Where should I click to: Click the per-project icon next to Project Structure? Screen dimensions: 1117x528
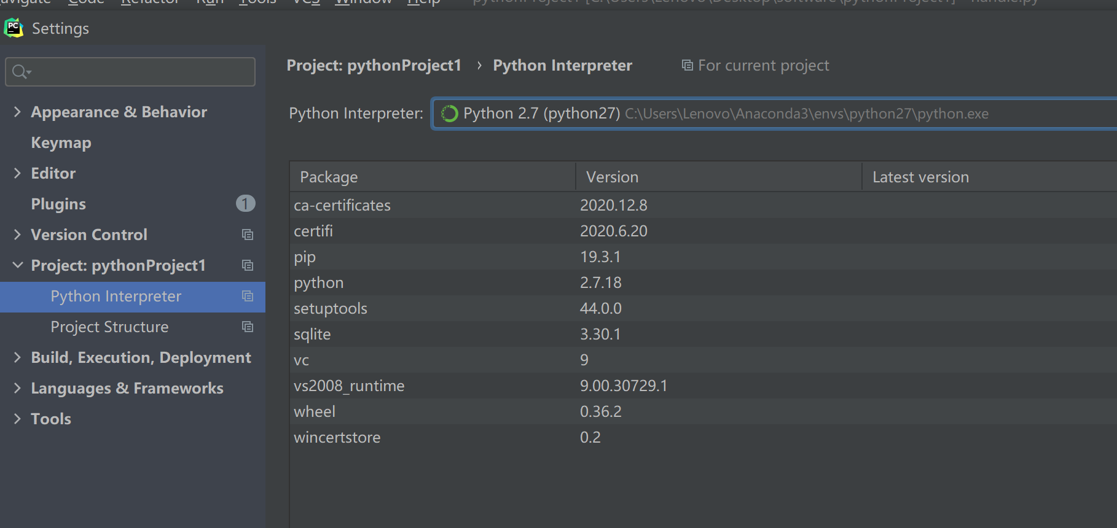click(248, 327)
